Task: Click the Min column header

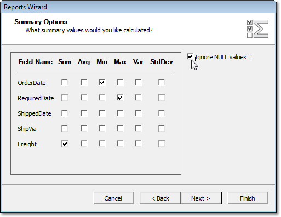Action: click(102, 62)
